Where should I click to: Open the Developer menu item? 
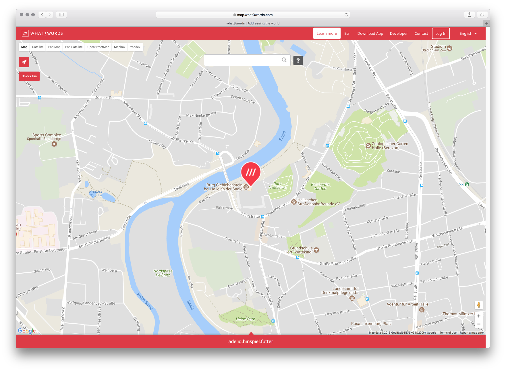coord(399,33)
